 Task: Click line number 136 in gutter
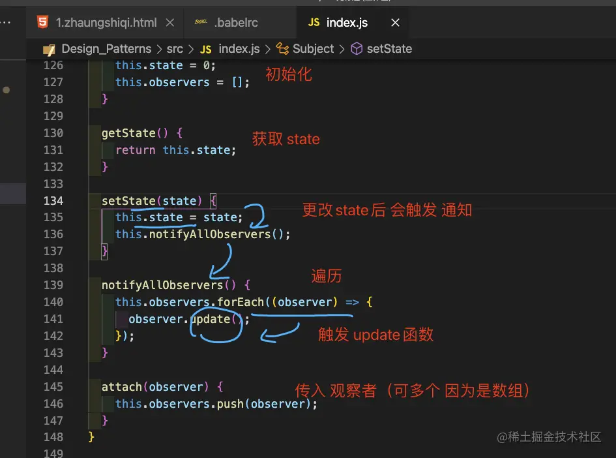[x=53, y=234]
